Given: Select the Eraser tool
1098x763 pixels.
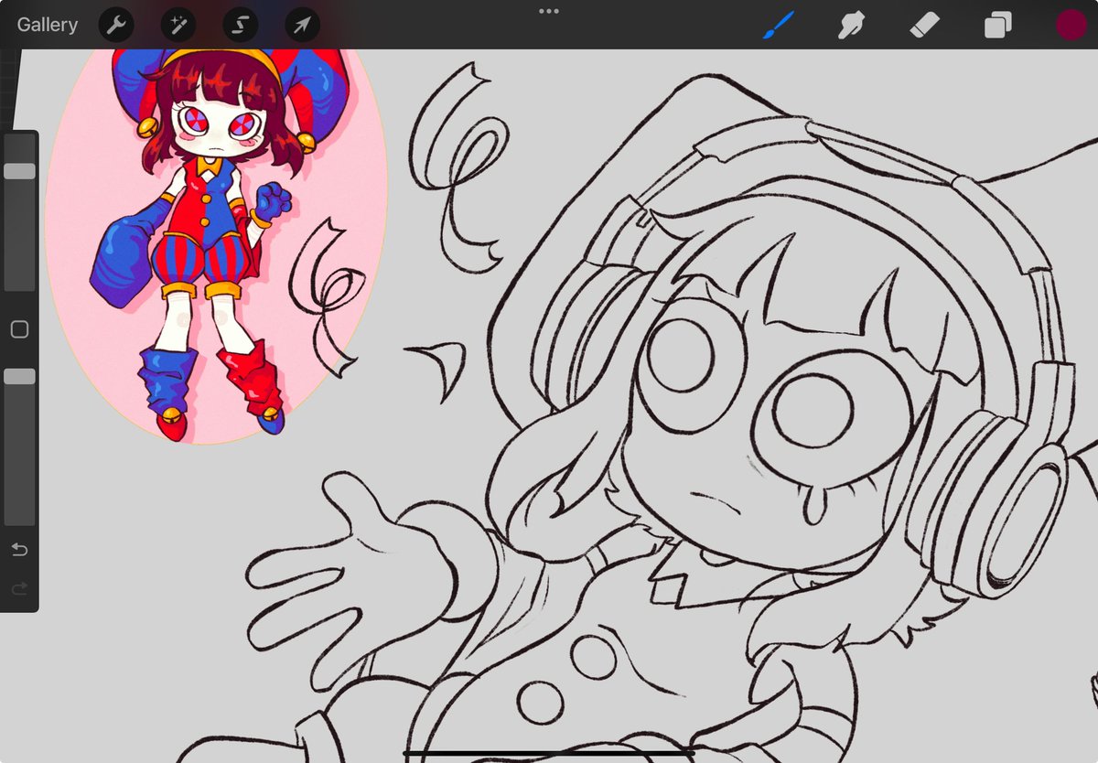Looking at the screenshot, I should [925, 25].
